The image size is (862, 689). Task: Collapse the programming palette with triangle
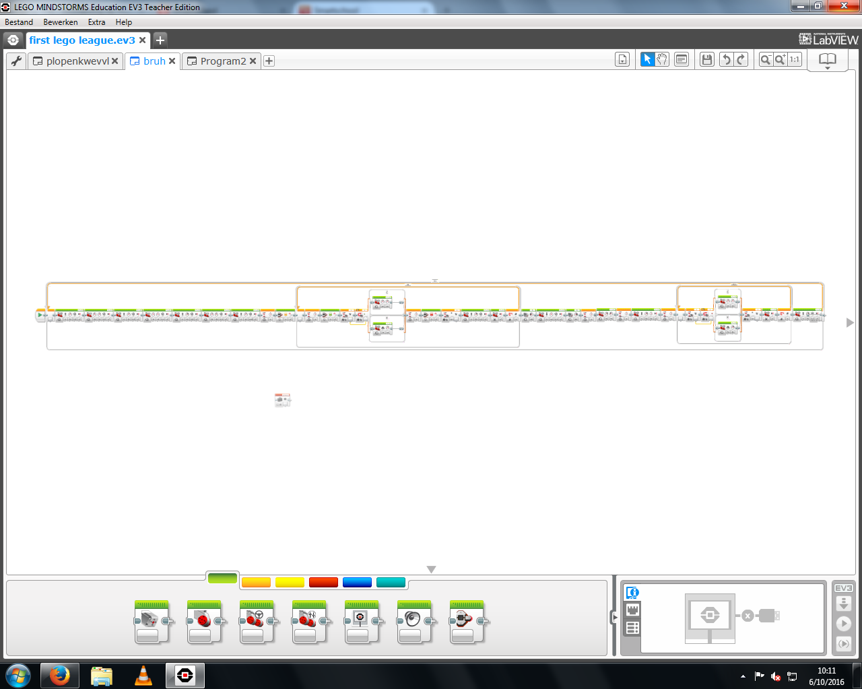click(432, 570)
